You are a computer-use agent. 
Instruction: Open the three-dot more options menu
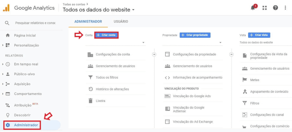(285, 8)
